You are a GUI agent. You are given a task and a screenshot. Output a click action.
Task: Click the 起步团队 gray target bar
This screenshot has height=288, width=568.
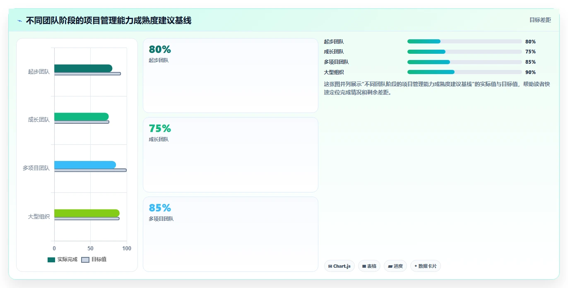coord(87,74)
